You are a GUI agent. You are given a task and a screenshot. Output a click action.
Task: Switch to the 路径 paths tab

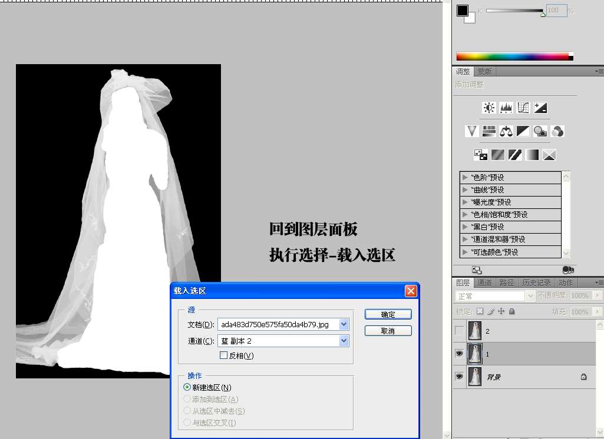(507, 283)
